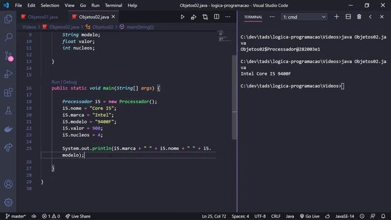This screenshot has height=220, width=391.
Task: Kill the terminal with trash icon
Action: [359, 16]
